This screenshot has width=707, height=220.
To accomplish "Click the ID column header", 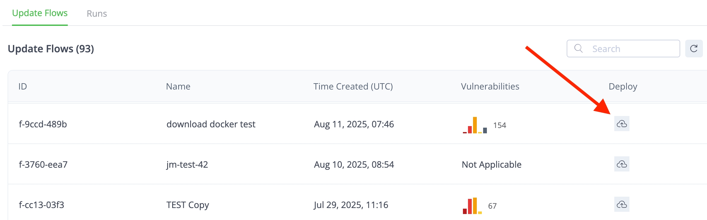I will click(x=23, y=86).
